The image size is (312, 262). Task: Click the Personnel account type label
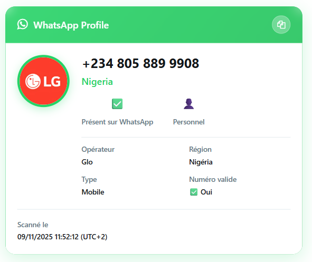click(188, 122)
